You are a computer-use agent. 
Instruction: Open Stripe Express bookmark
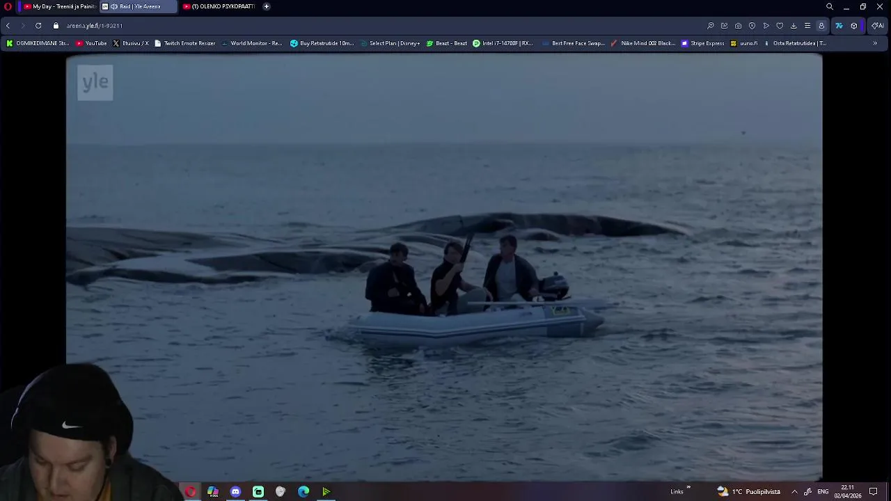(703, 43)
